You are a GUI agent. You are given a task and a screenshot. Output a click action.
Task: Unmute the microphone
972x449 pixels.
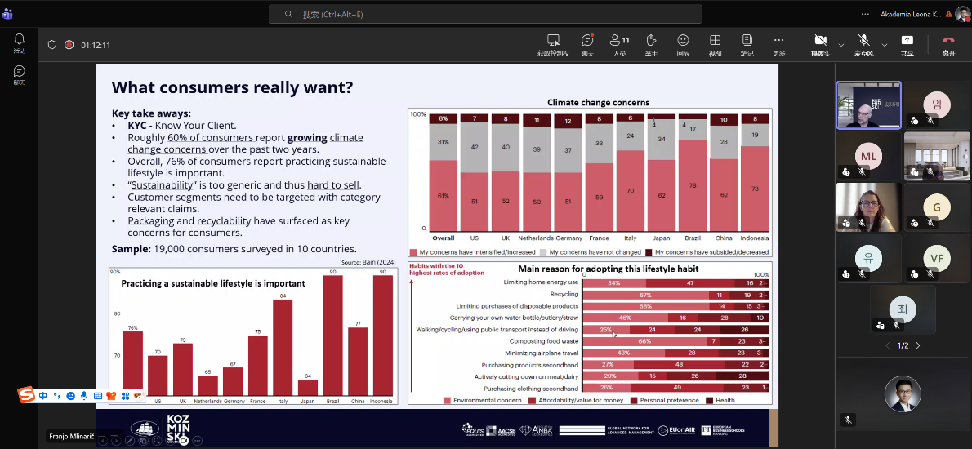coord(863,45)
